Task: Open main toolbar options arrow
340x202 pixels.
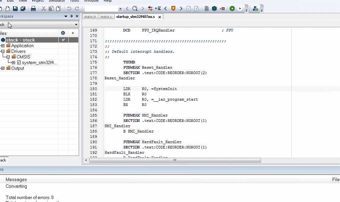Action: (246, 10)
